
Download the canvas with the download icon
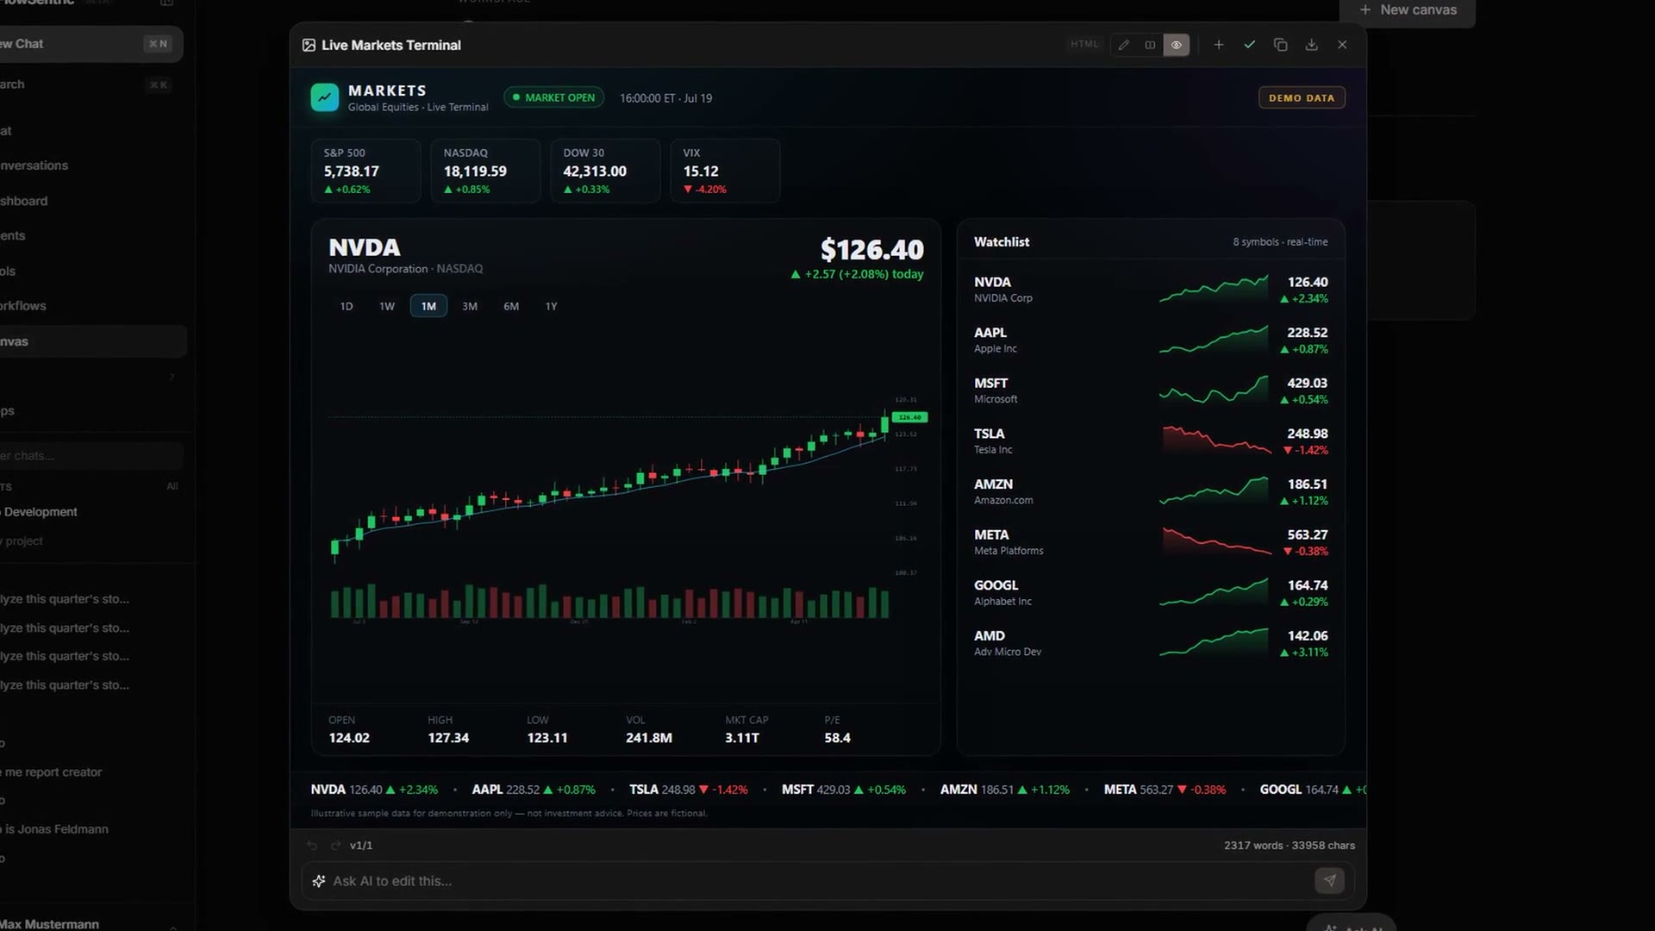click(1311, 45)
